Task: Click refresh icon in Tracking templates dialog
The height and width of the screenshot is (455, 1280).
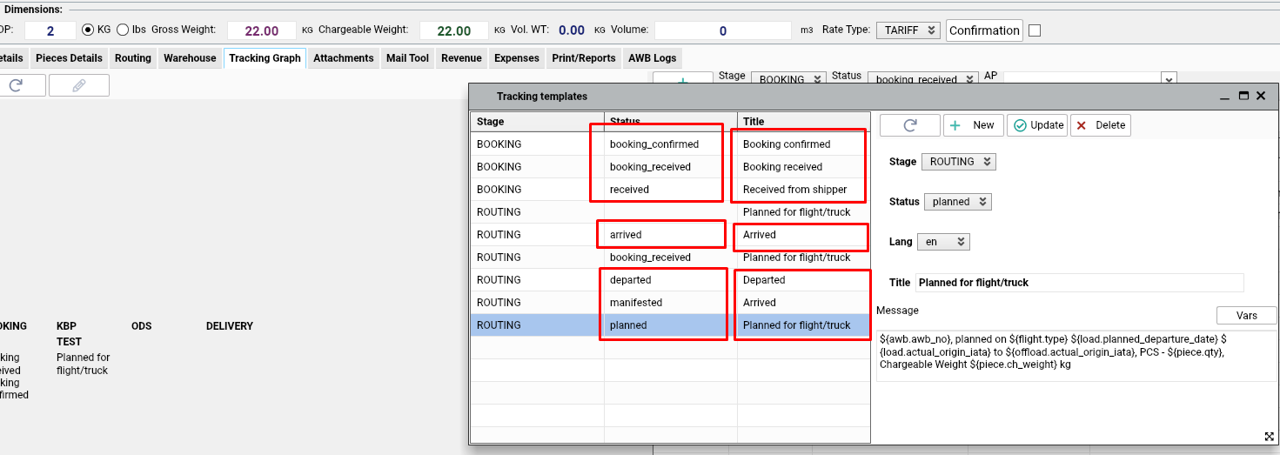Action: [x=909, y=125]
